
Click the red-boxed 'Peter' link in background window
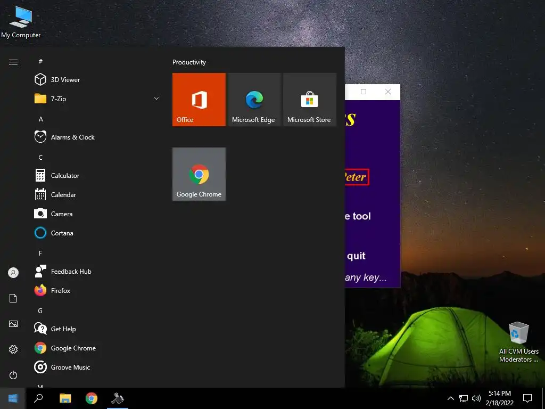[356, 177]
